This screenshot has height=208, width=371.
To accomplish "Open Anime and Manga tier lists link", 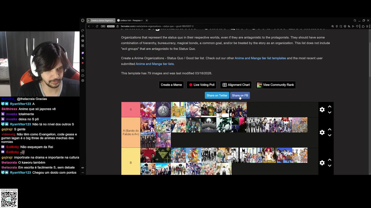I will click(x=155, y=64).
